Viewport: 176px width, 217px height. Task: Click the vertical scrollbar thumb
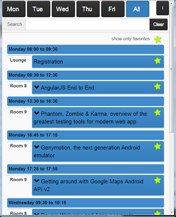click(x=171, y=69)
